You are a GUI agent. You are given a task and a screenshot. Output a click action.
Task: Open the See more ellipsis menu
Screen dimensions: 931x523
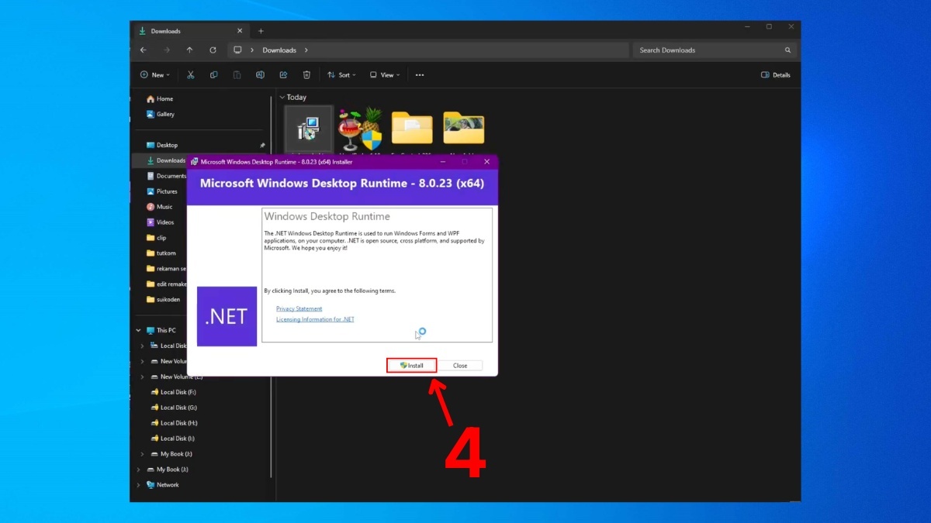(420, 75)
